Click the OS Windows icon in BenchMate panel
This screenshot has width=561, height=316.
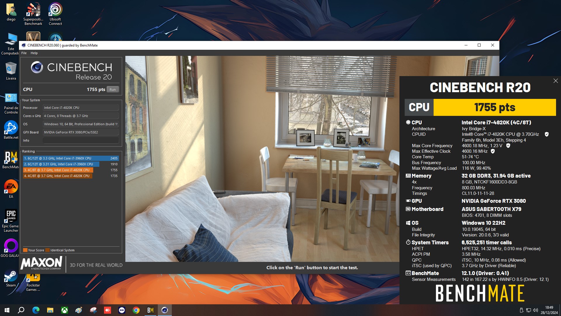pyautogui.click(x=408, y=223)
